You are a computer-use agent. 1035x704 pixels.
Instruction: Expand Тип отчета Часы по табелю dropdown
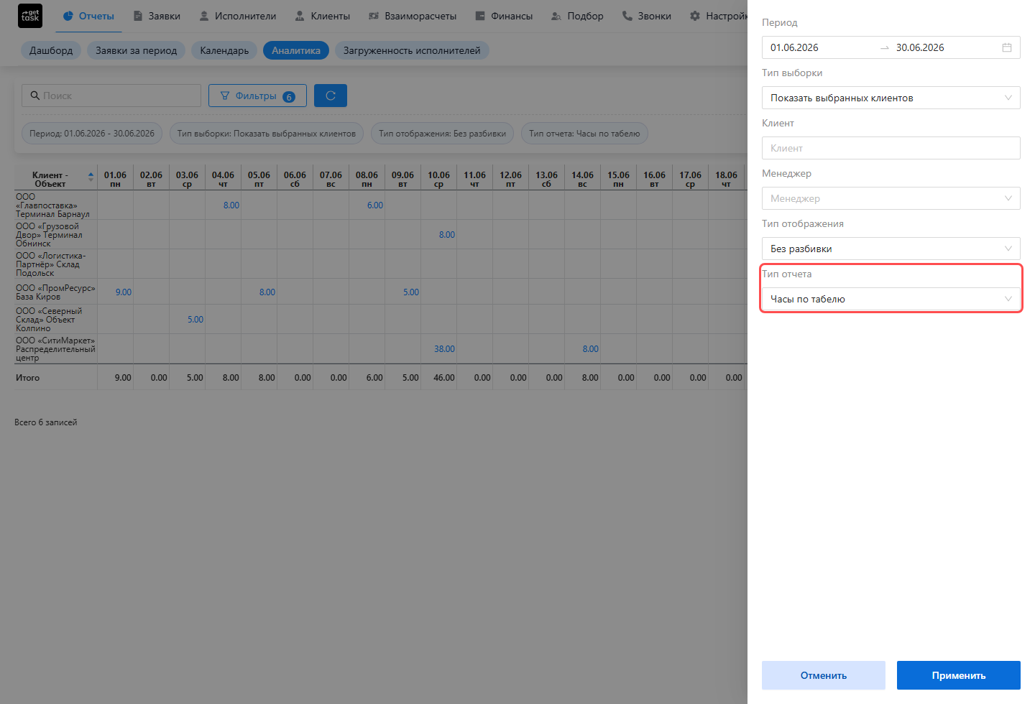point(891,299)
